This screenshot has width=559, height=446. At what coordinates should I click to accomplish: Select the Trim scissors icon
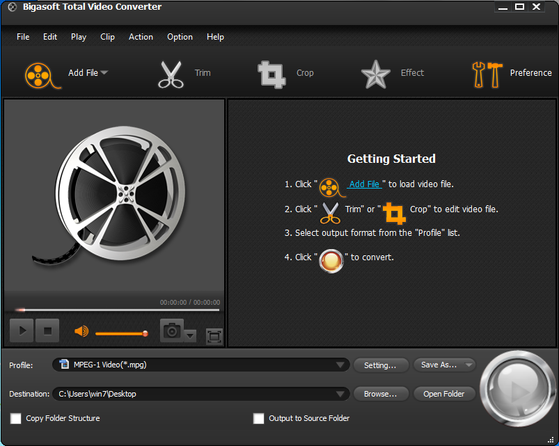tap(171, 74)
